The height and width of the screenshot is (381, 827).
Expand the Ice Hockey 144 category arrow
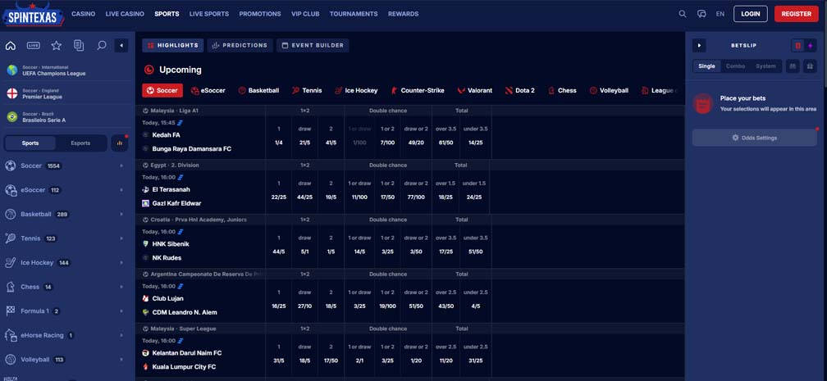[121, 262]
